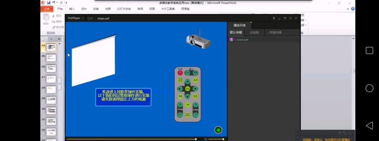Switch to the 幻灯片放映 ribbon tab
This screenshot has width=379, height=141.
[124, 9]
